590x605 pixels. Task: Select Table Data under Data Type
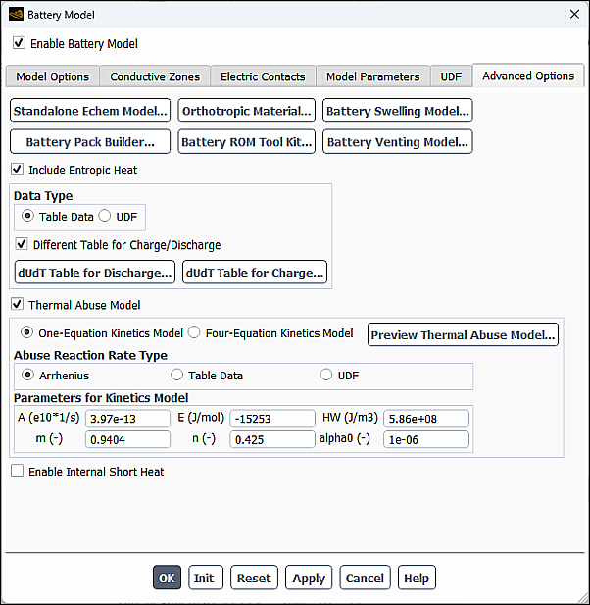pyautogui.click(x=27, y=216)
